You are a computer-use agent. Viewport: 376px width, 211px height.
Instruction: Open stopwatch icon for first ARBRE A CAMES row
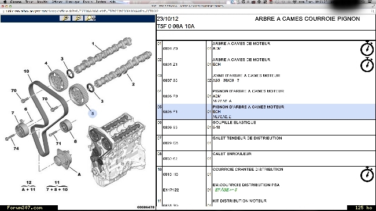click(x=367, y=49)
